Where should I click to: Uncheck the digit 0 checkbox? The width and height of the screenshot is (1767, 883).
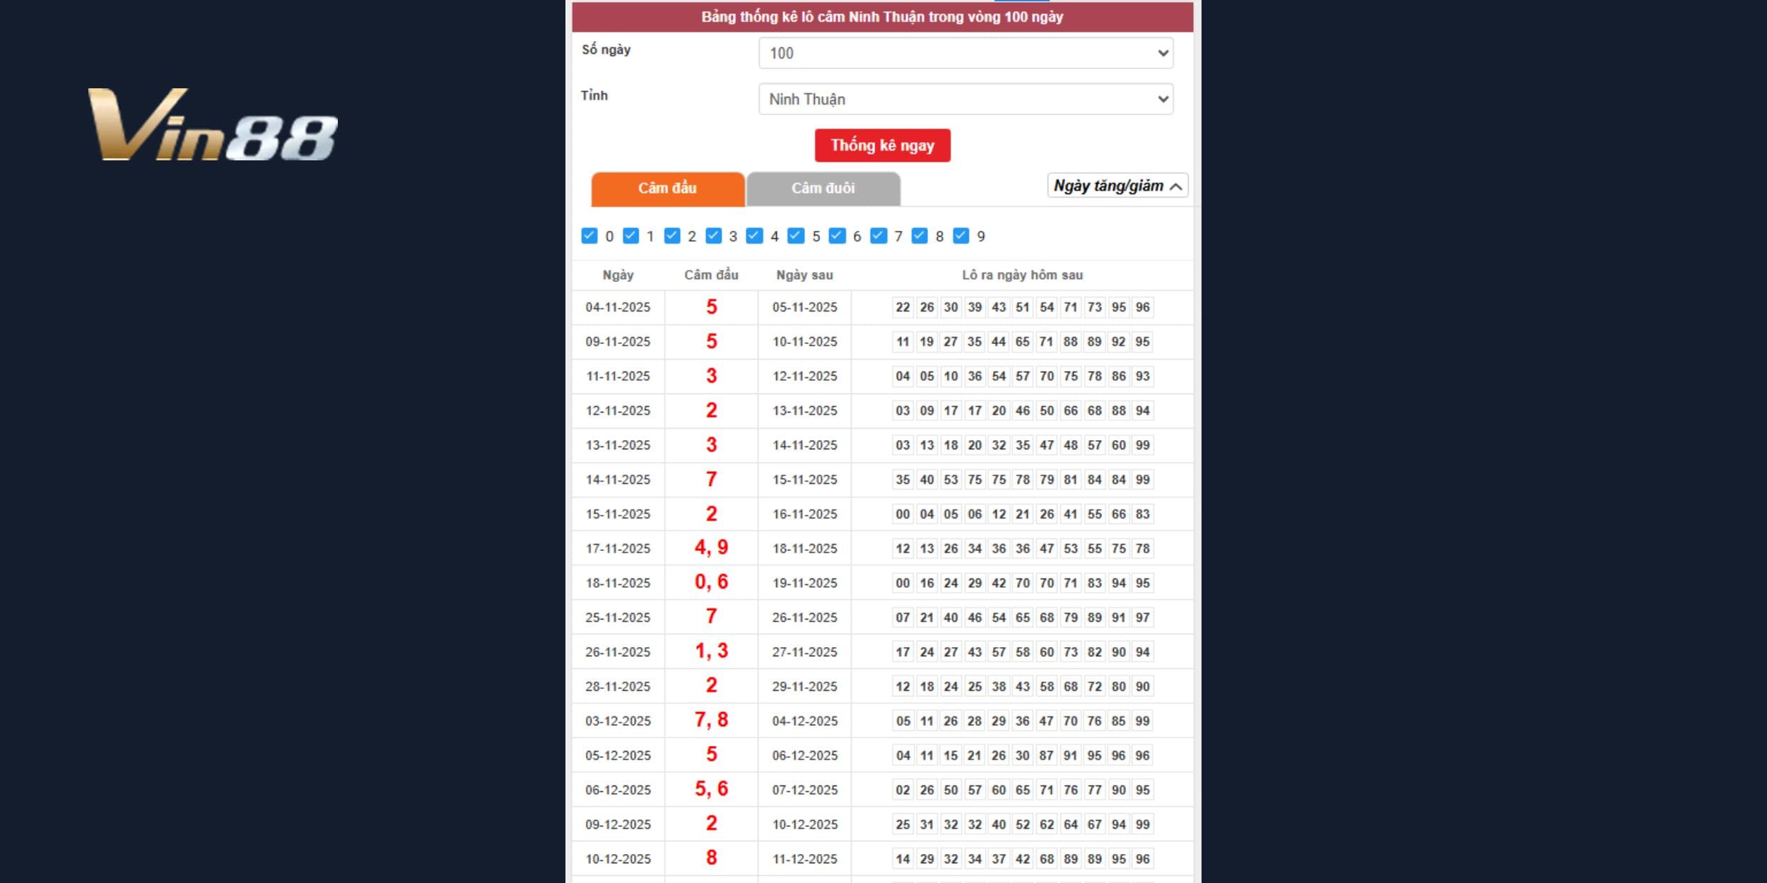click(589, 236)
